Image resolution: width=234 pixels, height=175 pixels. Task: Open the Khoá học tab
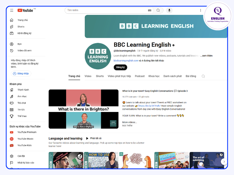point(154,76)
